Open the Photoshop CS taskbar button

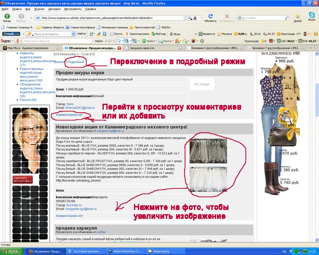pos(125,251)
